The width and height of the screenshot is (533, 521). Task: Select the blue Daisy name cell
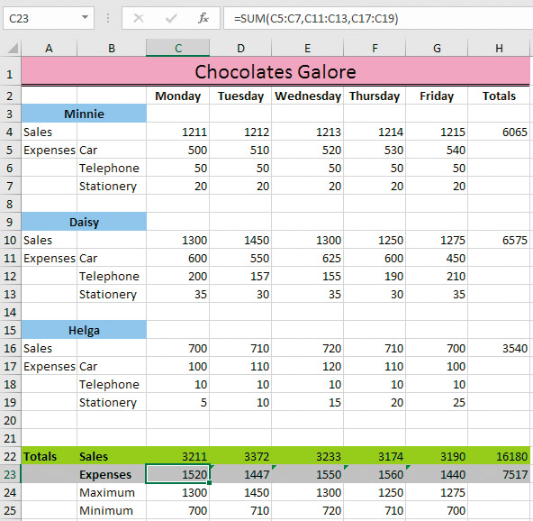[84, 222]
